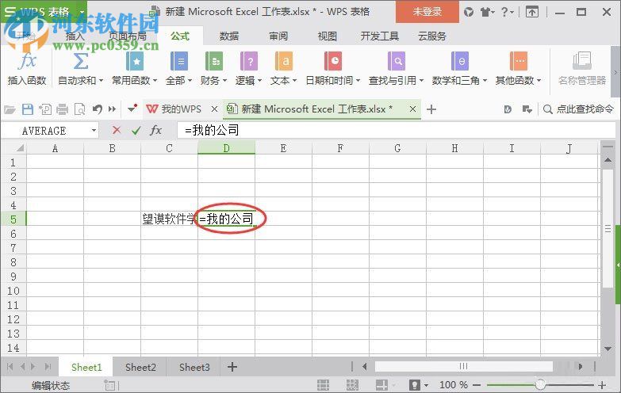Expand the 数学和三角 (math and trig) dropdown arrow
The image size is (621, 393).
485,81
